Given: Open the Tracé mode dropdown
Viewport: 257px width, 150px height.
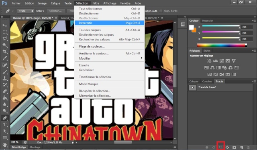Looking at the screenshot, I should pyautogui.click(x=25, y=11).
